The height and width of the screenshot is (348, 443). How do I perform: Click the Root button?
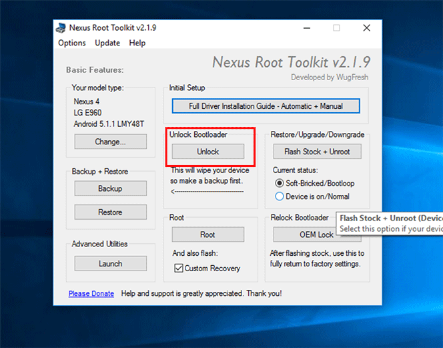208,234
